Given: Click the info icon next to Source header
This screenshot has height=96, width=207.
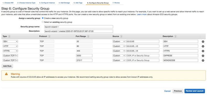Looking at the screenshot, I should [121, 36].
